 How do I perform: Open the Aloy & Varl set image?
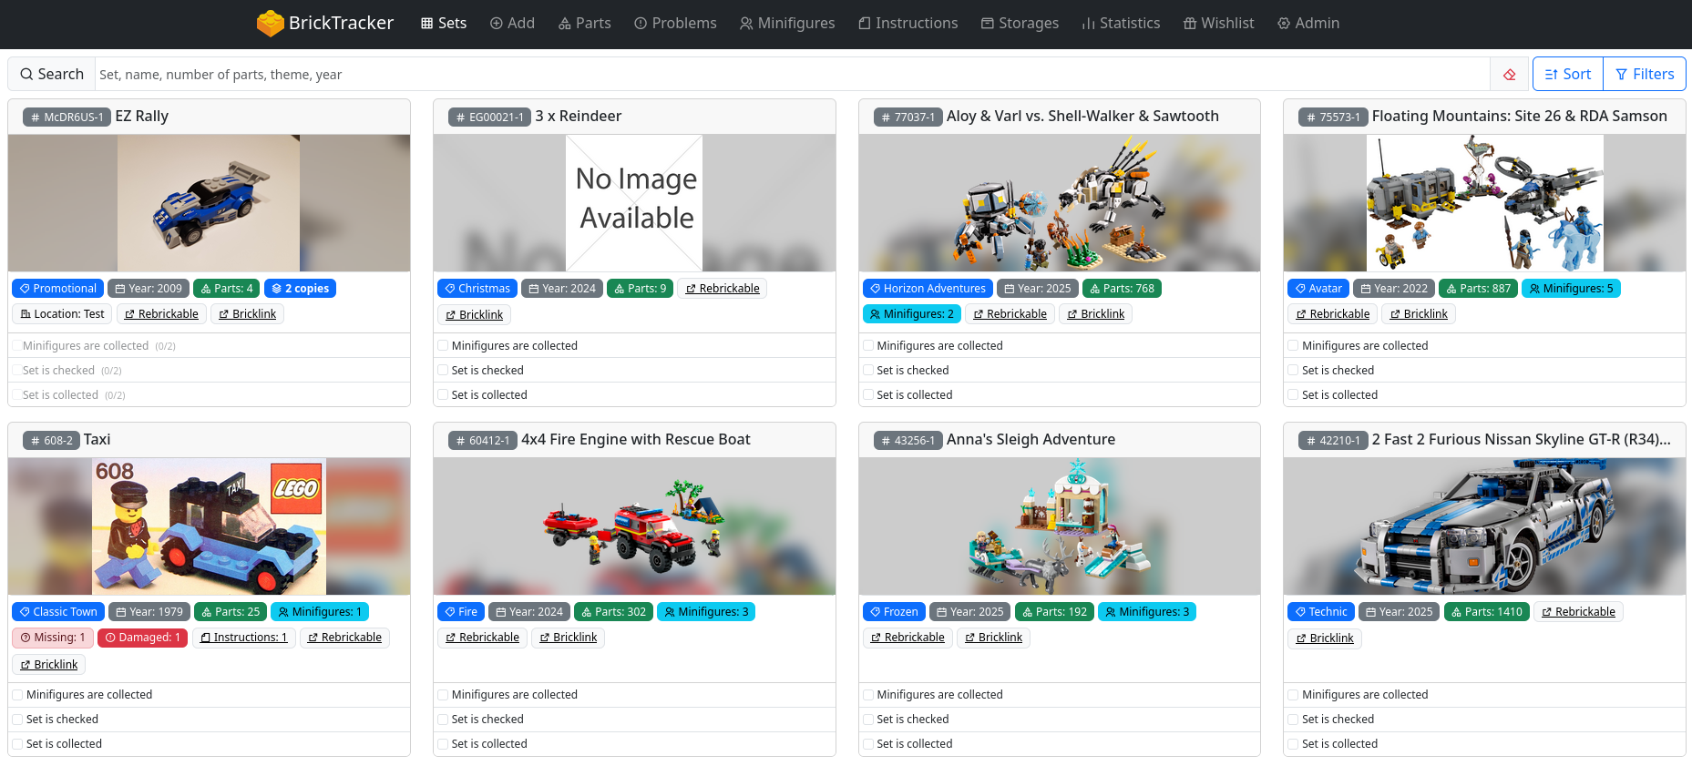[1059, 203]
